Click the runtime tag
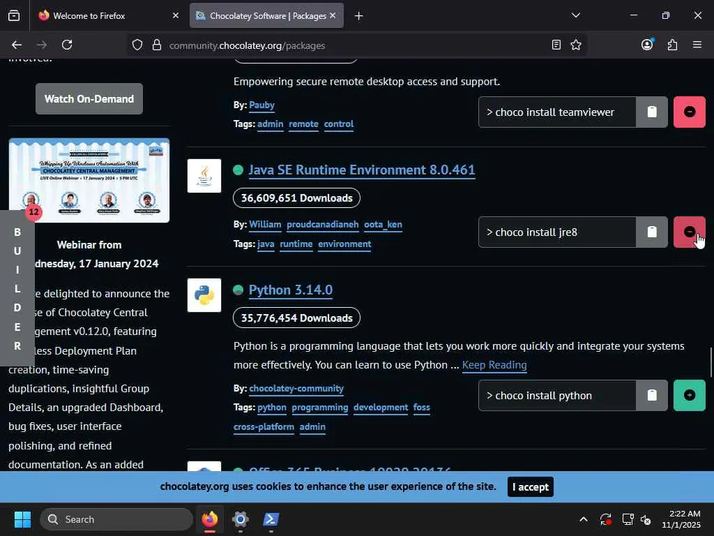This screenshot has width=714, height=536. point(296,244)
